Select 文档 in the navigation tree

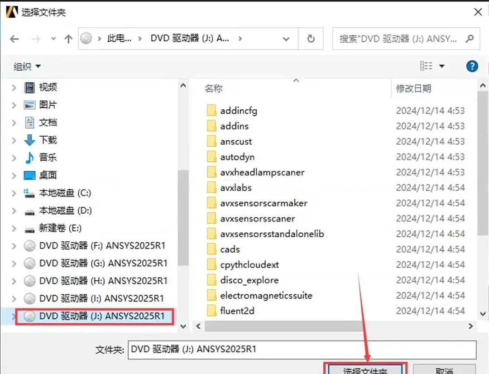(x=48, y=122)
